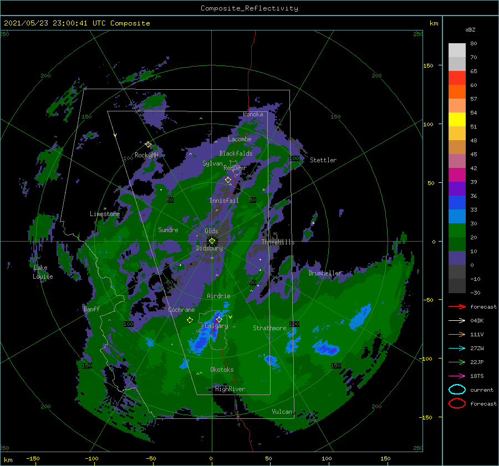Click the Airdrie label
The height and width of the screenshot is (466, 499).
click(218, 296)
